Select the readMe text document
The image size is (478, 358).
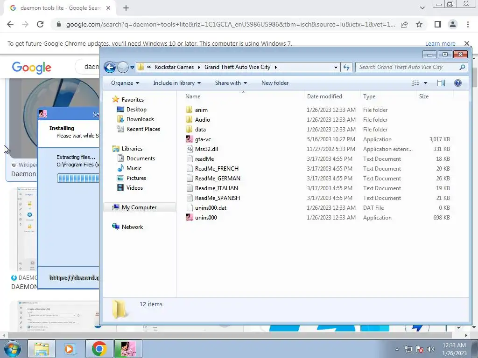204,158
